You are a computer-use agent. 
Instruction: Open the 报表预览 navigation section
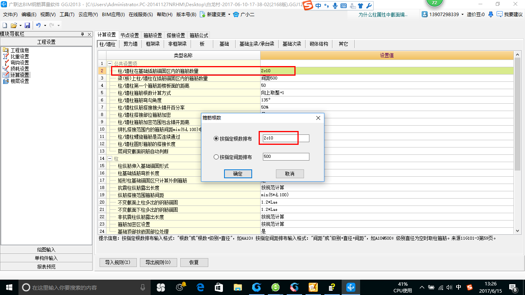point(47,267)
